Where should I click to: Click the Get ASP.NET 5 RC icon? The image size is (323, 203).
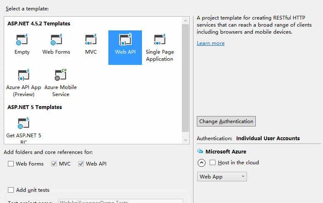click(23, 123)
